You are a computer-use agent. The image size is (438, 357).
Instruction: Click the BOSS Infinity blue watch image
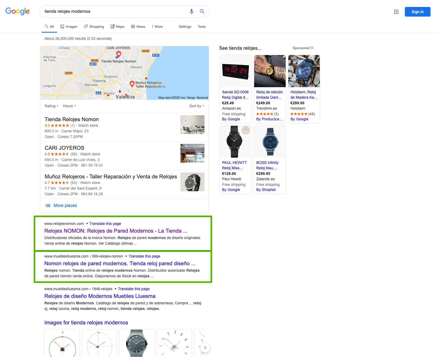270,142
